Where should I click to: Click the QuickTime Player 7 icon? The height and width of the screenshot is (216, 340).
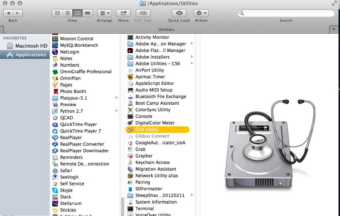55,131
